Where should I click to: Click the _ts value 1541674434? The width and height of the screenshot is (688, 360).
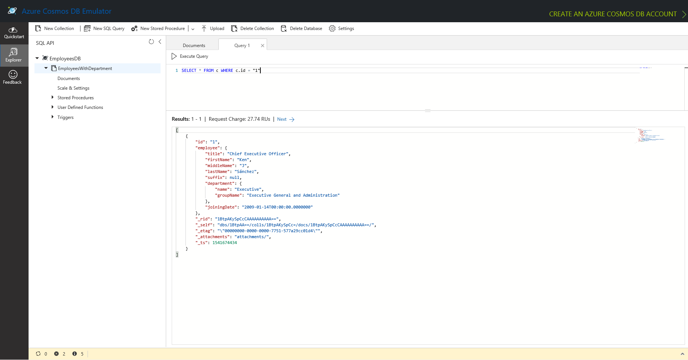click(224, 243)
